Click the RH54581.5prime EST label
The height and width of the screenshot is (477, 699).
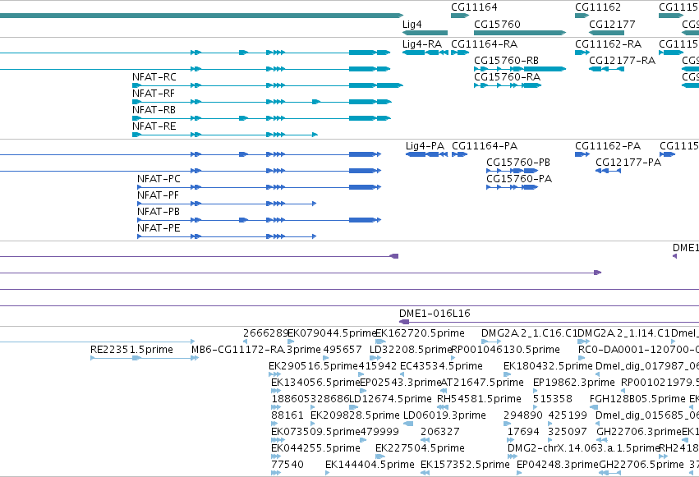479,399
